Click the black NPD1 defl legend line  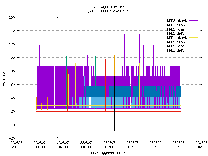(x=194, y=50)
